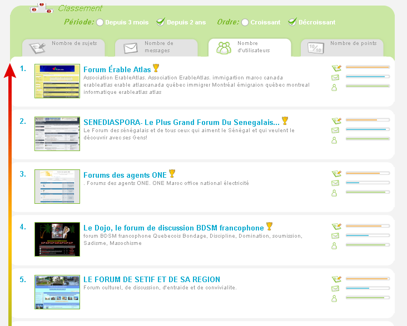Image resolution: width=407 pixels, height=326 pixels.
Task: Open 'LE FORUM DE SETIF ET DE SA REGION'
Action: [x=152, y=279]
